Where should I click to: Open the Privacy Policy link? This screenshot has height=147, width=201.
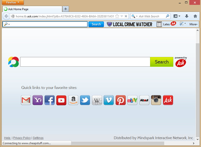pyautogui.click(x=22, y=138)
